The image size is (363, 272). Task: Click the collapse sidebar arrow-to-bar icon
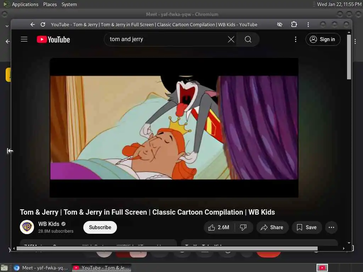[x=10, y=151]
